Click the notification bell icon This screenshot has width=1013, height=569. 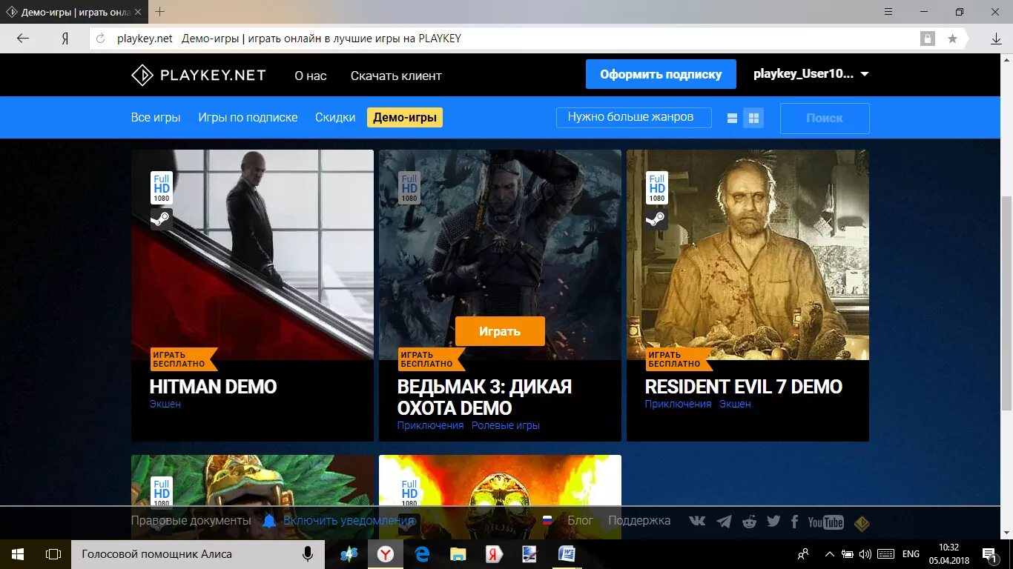tap(268, 520)
